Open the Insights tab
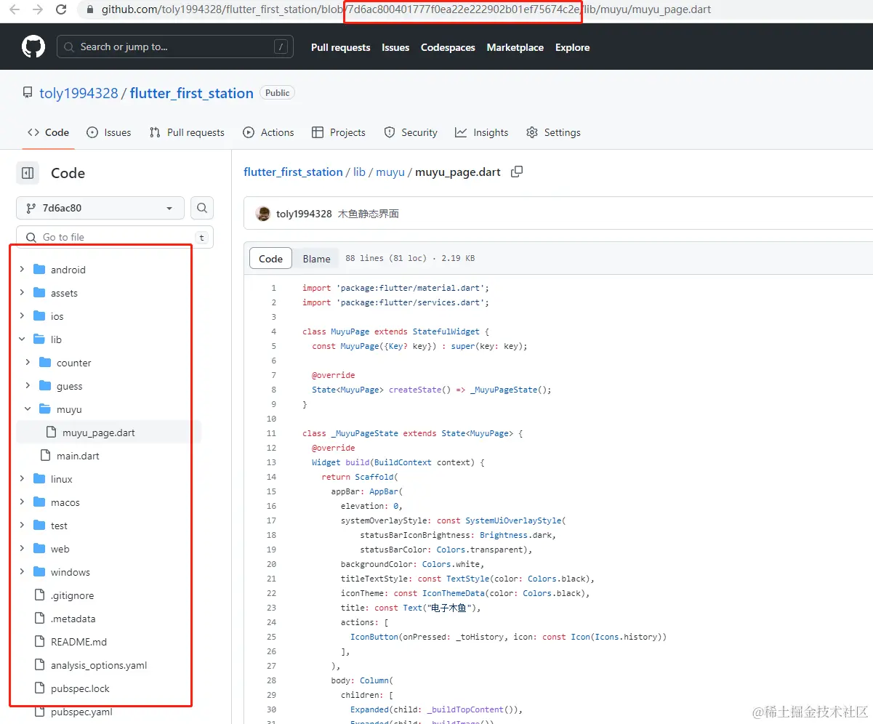This screenshot has height=724, width=873. click(x=482, y=132)
